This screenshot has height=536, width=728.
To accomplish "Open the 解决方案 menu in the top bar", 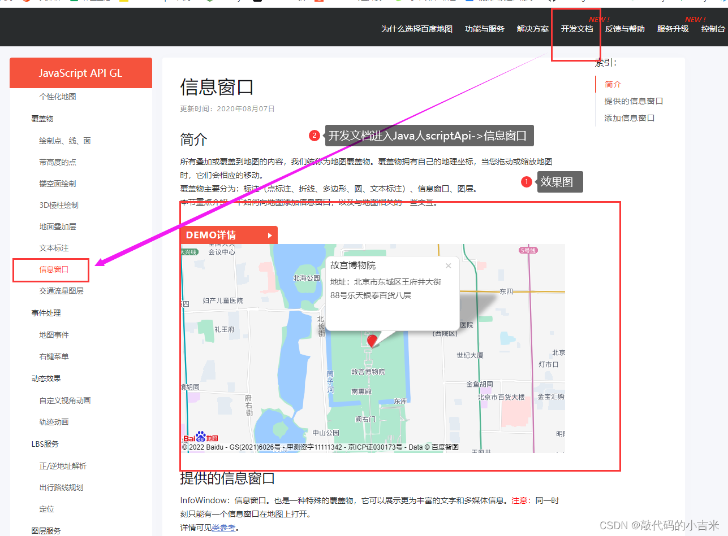I will pyautogui.click(x=532, y=29).
